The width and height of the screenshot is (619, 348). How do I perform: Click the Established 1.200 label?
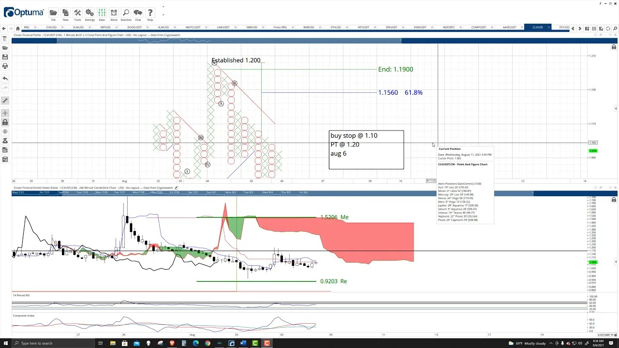[x=236, y=60]
